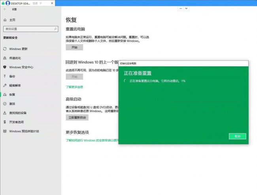Click the 更多恢复选项 heading
257x195 pixels.
pyautogui.click(x=77, y=132)
